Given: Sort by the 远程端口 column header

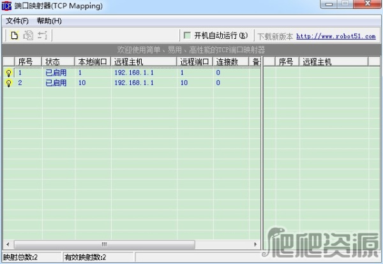Looking at the screenshot, I should [195, 62].
